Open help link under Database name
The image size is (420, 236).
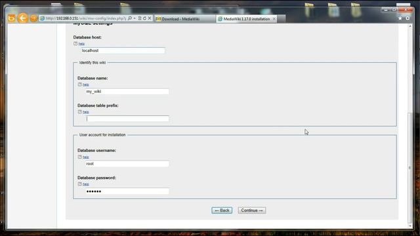coord(86,85)
